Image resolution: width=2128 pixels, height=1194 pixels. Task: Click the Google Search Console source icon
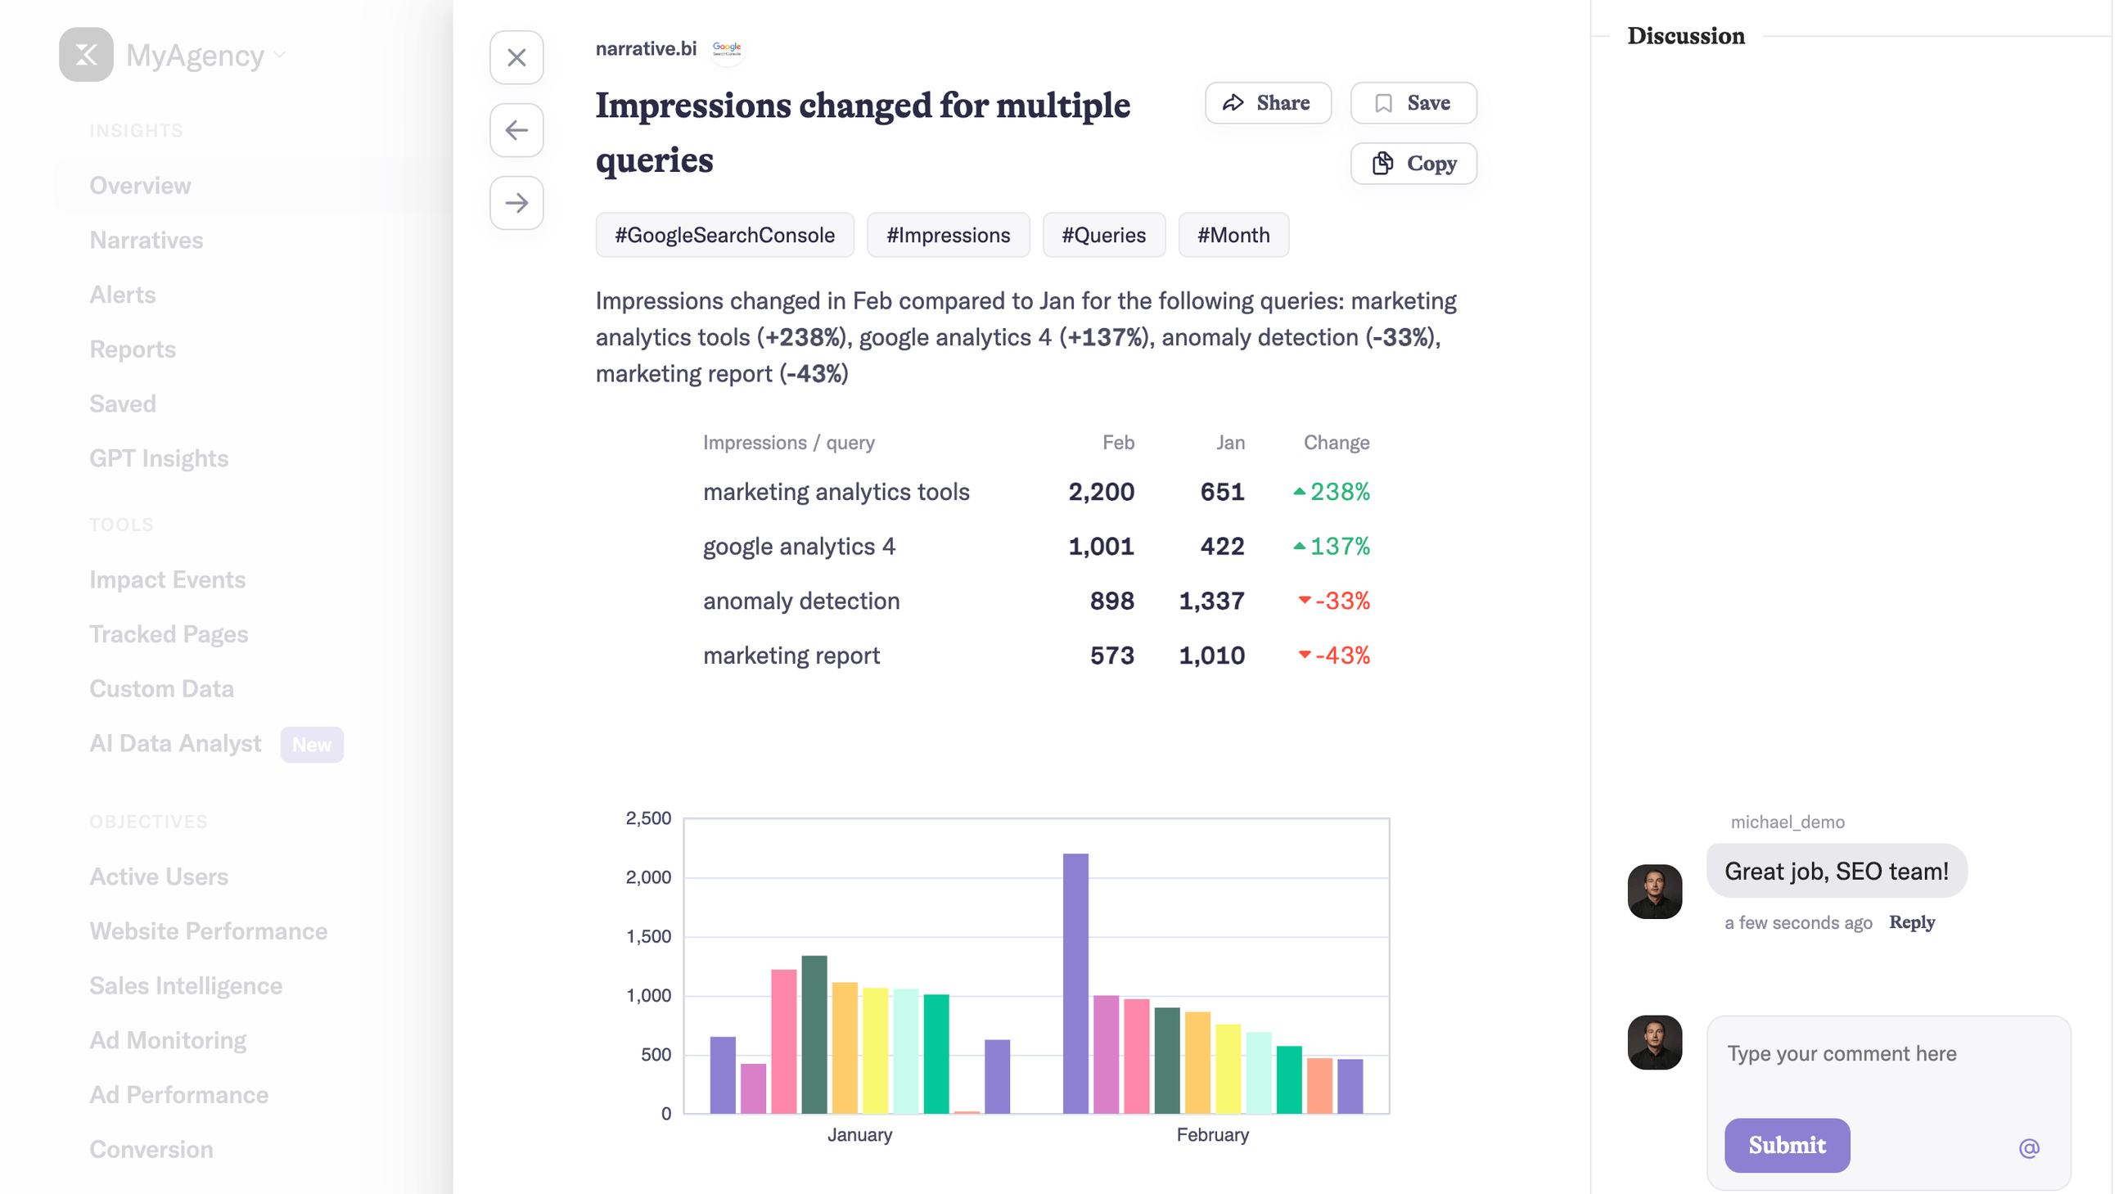coord(726,49)
